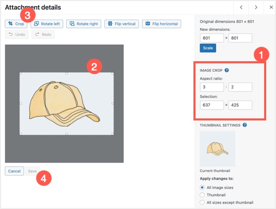Focus the new width dimension field
The height and width of the screenshot is (209, 276).
[212, 38]
